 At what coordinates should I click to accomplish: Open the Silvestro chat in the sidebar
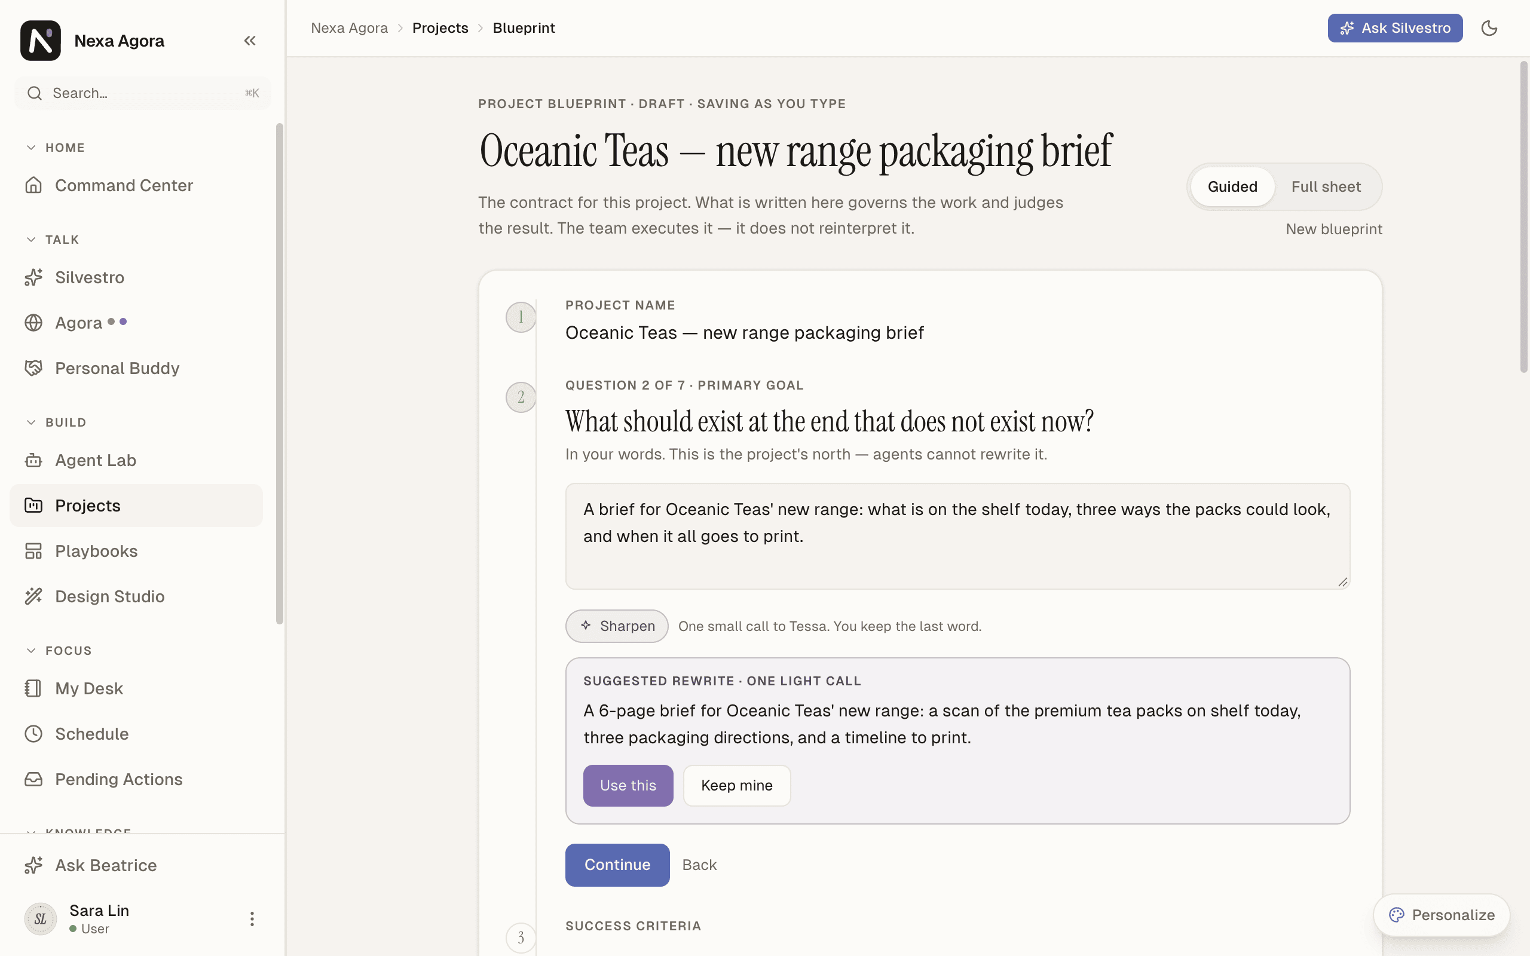[136, 277]
